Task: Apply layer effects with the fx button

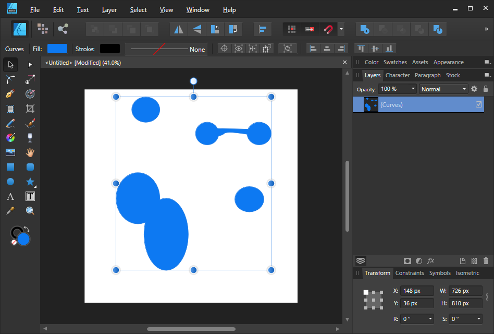Action: click(430, 260)
